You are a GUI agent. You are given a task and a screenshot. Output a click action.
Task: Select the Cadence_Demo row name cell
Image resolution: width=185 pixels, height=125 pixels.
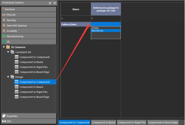(x=76, y=24)
